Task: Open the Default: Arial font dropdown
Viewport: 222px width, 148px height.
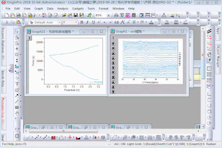Action: 60,22
